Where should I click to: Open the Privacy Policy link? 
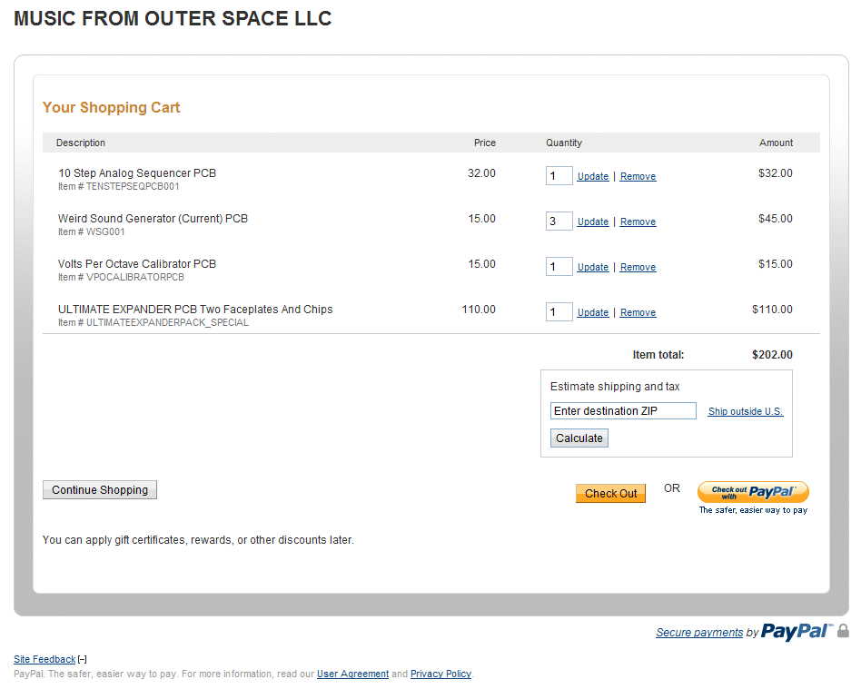[x=440, y=674]
